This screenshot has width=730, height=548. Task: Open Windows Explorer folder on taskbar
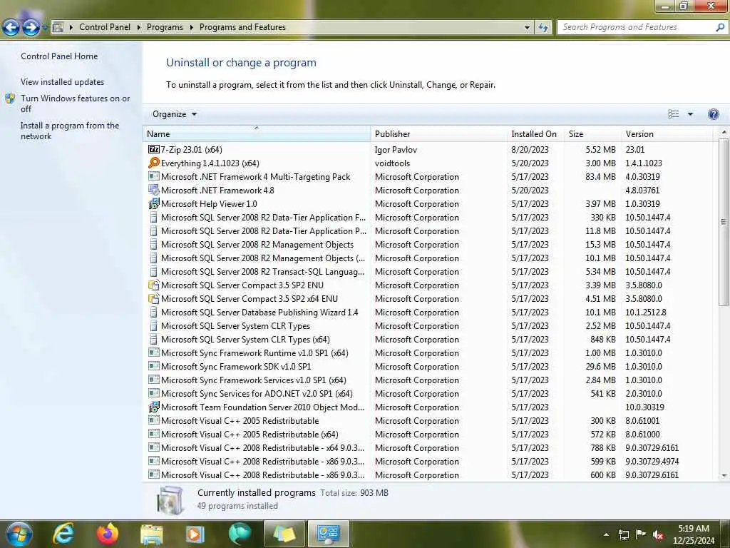[152, 534]
